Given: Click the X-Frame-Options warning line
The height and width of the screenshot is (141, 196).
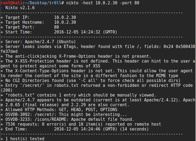Looking at the screenshot, I should tap(76, 56).
